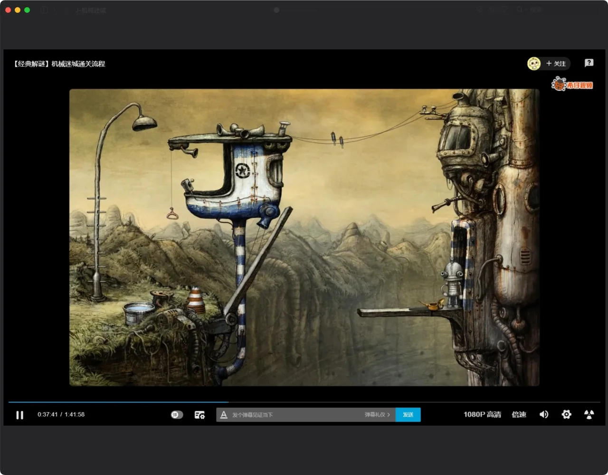Seek using the blue progress bar

coord(304,402)
